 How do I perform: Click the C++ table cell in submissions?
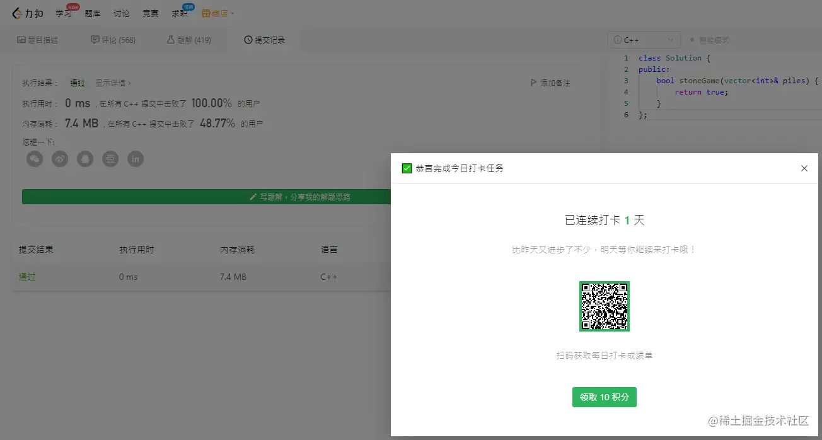click(x=328, y=277)
